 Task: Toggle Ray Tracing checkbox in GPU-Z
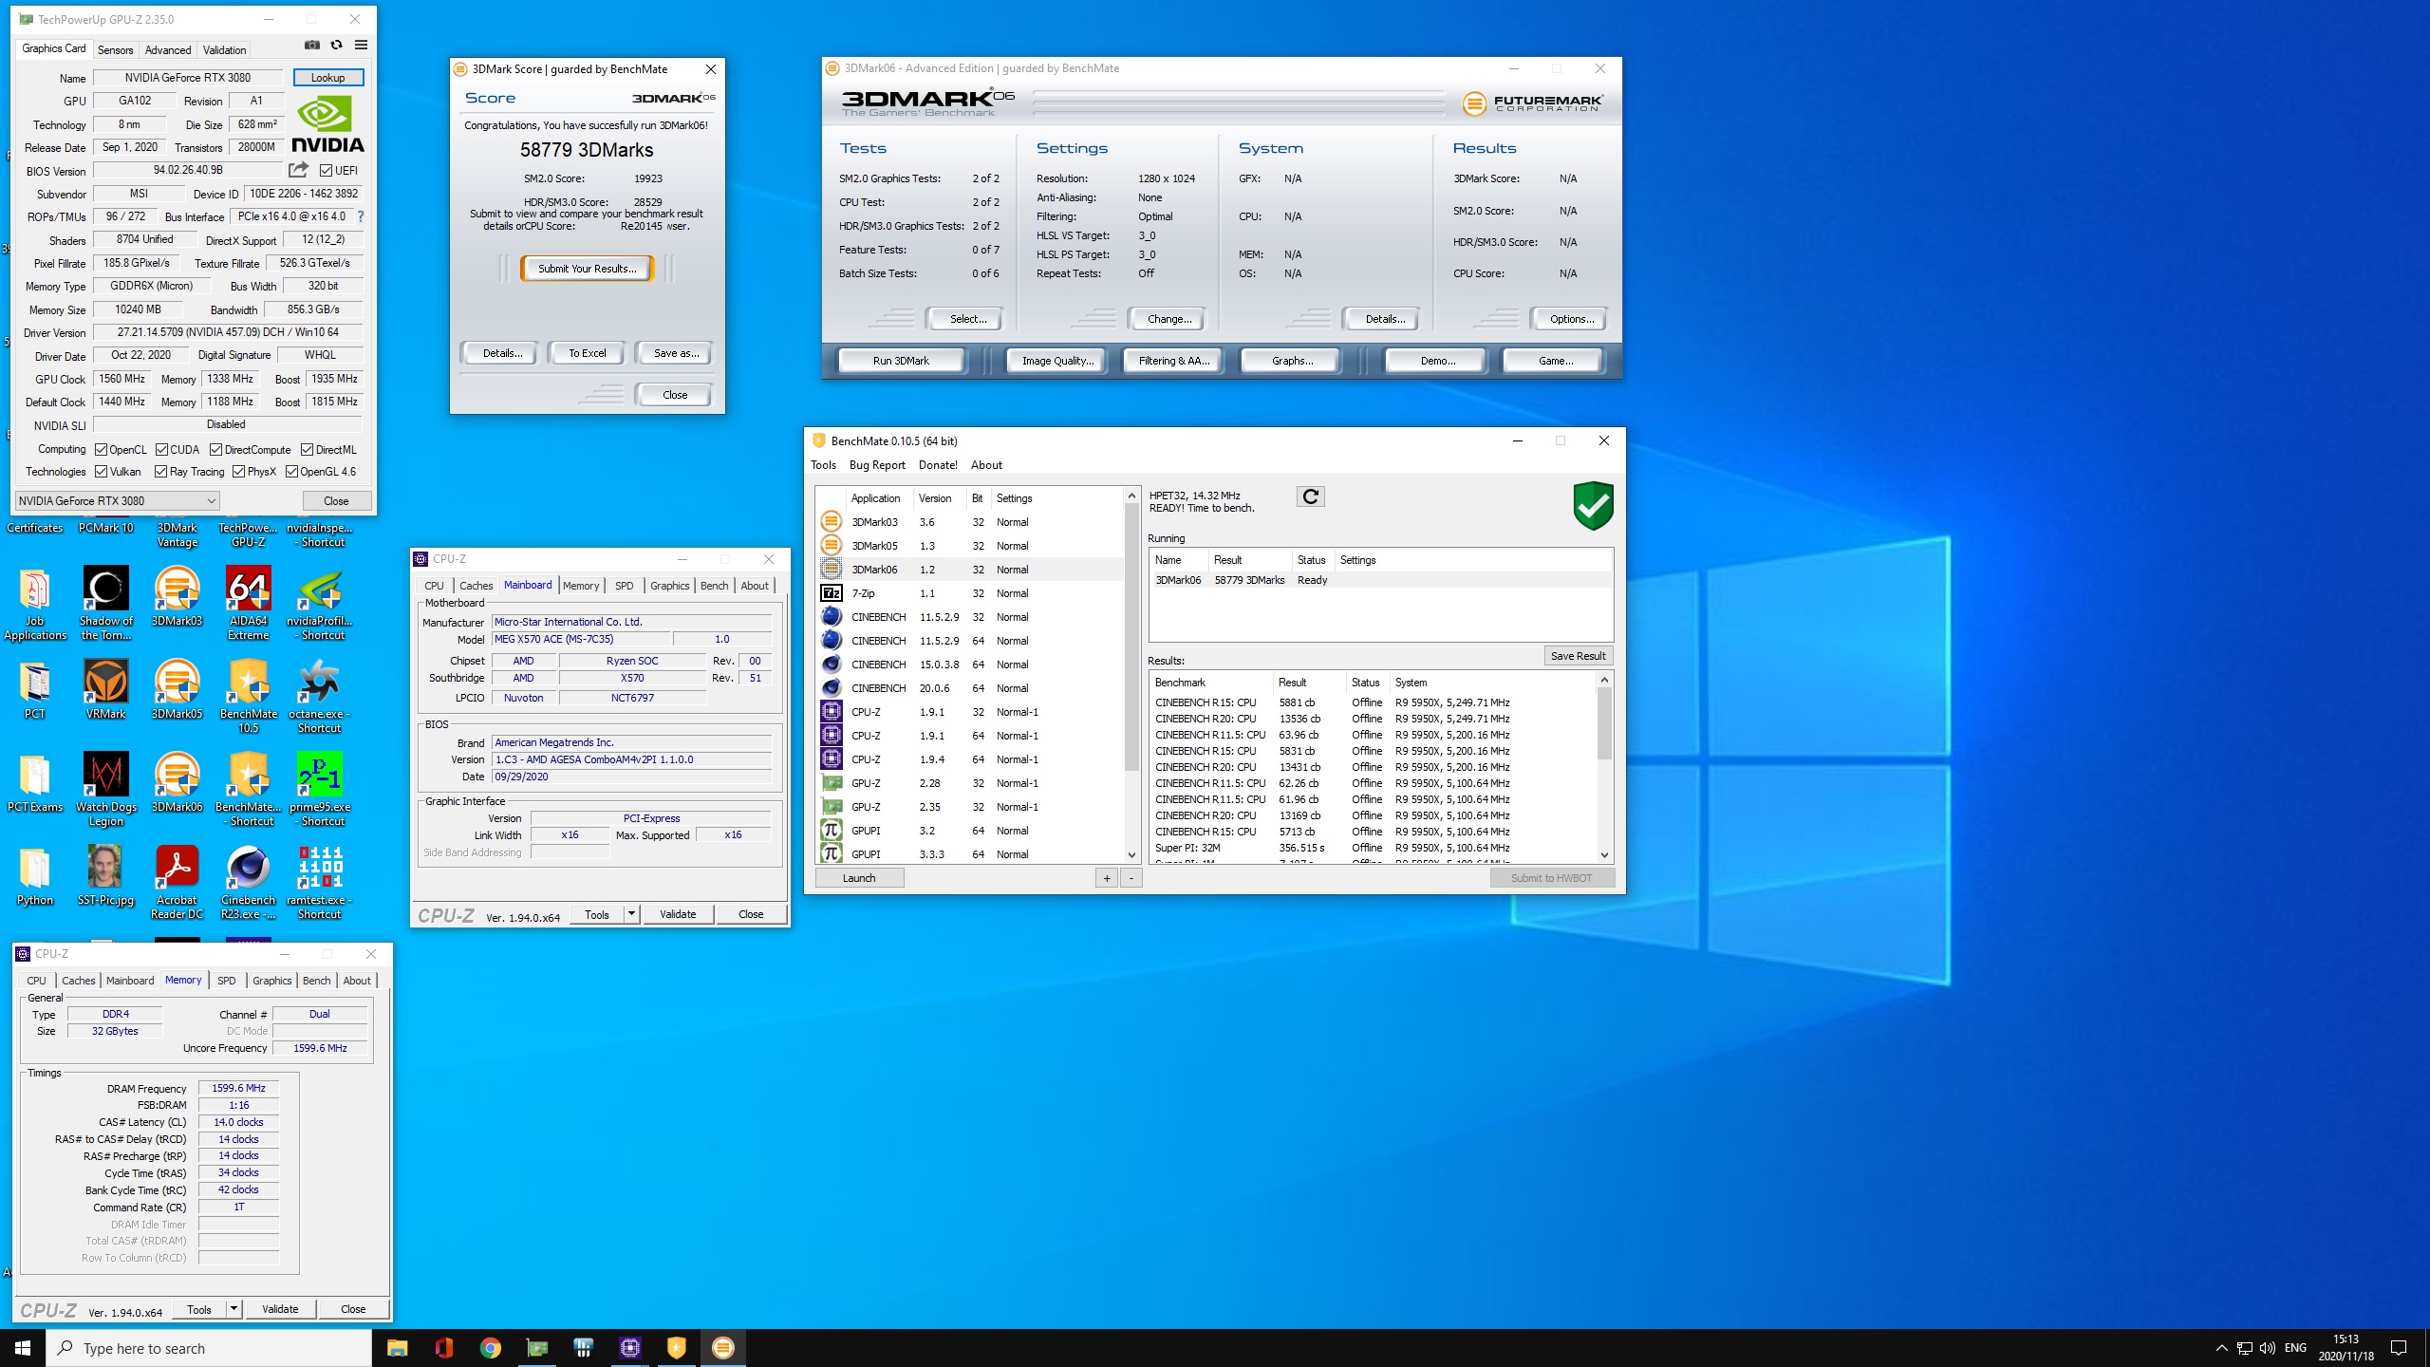[160, 472]
